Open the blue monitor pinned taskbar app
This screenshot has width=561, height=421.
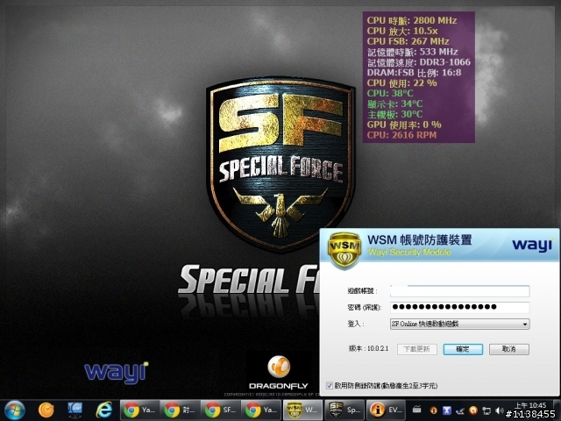point(75,410)
